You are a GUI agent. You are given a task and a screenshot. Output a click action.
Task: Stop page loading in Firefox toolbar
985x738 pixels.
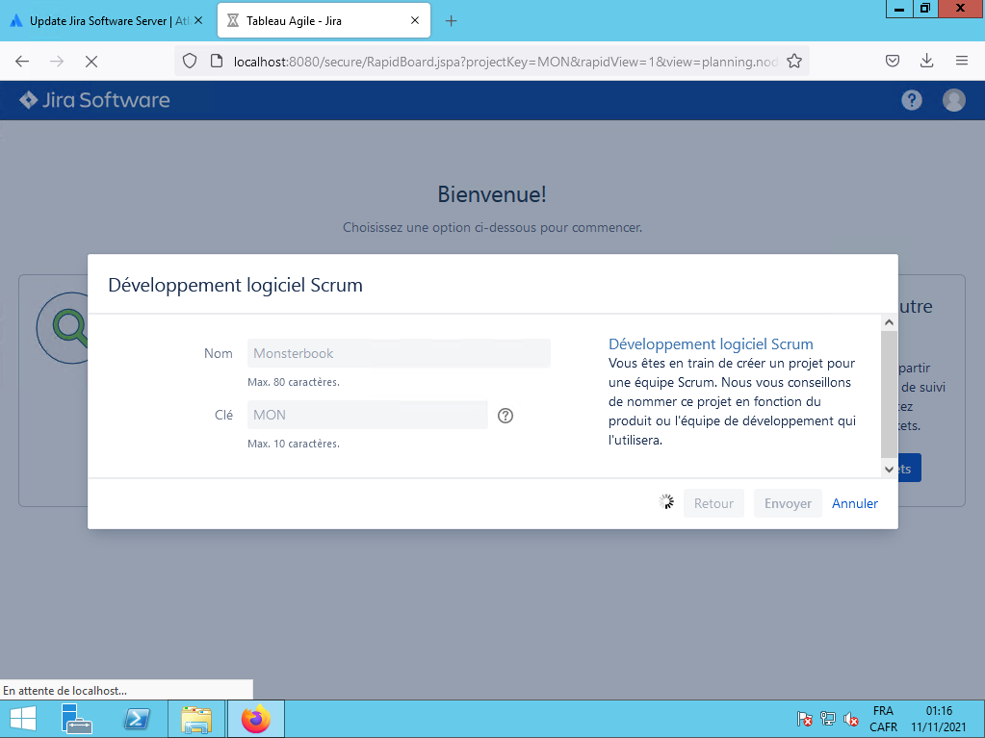[90, 61]
